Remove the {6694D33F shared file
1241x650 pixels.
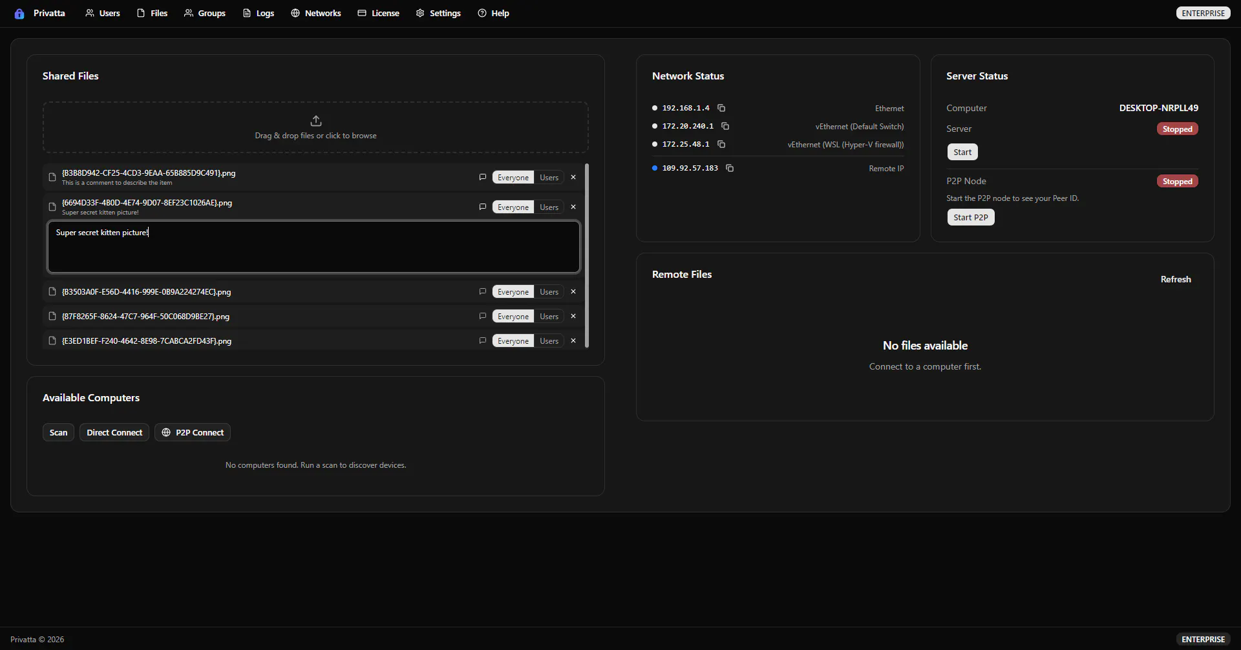pos(573,207)
